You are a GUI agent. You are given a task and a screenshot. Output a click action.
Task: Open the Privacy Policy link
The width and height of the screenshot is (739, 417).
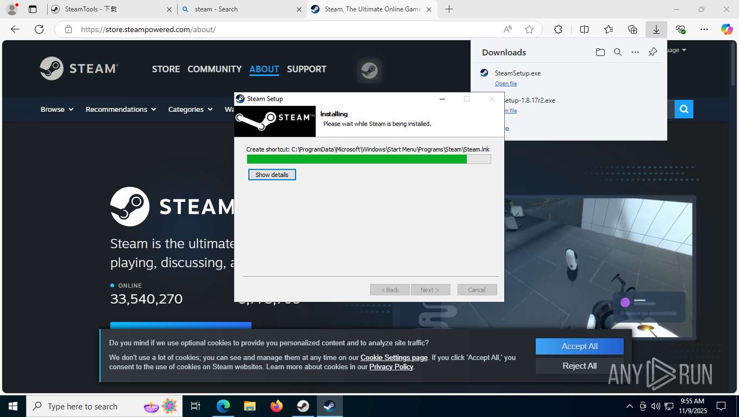point(391,367)
